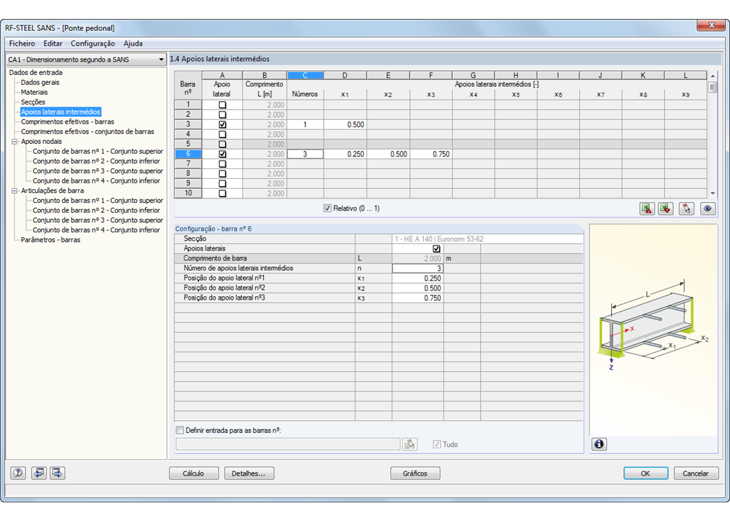Viewport: 730px width, 522px height.
Task: Collapse the Apoios nodais tree node
Action: pos(15,142)
